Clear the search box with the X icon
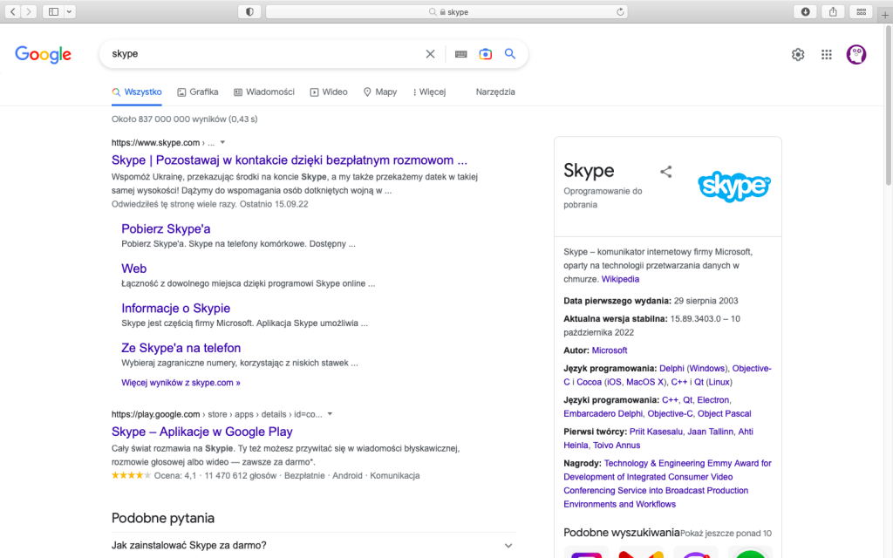This screenshot has width=893, height=558. pos(430,54)
